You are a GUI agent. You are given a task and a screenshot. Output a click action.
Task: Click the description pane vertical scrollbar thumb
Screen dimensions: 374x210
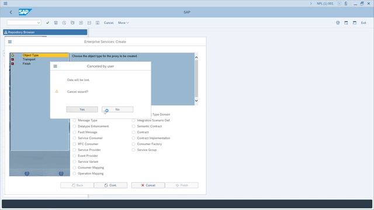point(196,79)
